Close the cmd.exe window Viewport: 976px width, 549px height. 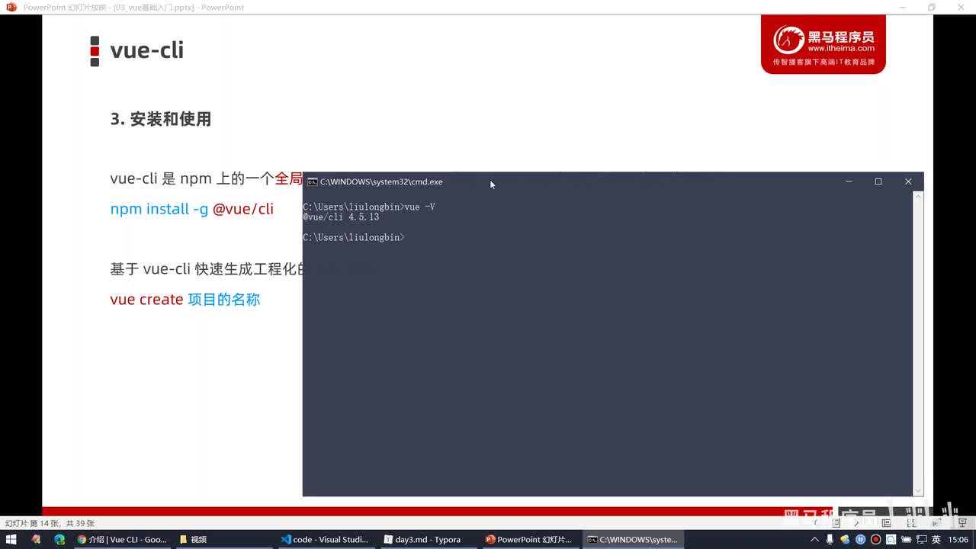coord(908,181)
